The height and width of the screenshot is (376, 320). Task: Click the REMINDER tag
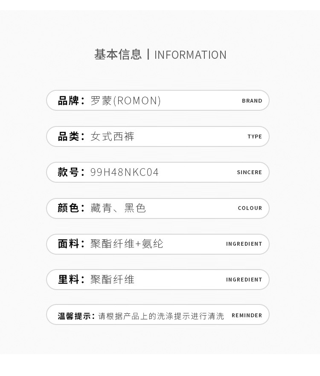(247, 316)
